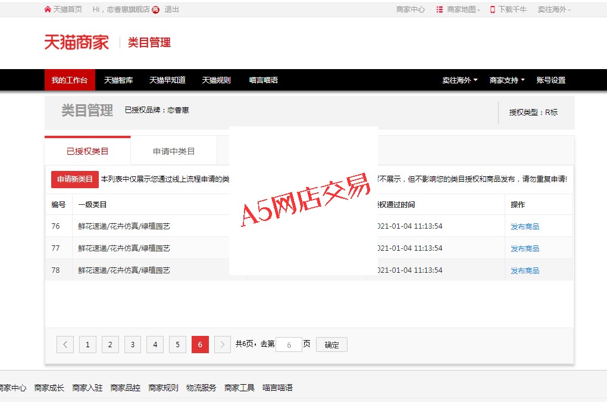Jump to page 3 in pagination

[133, 344]
